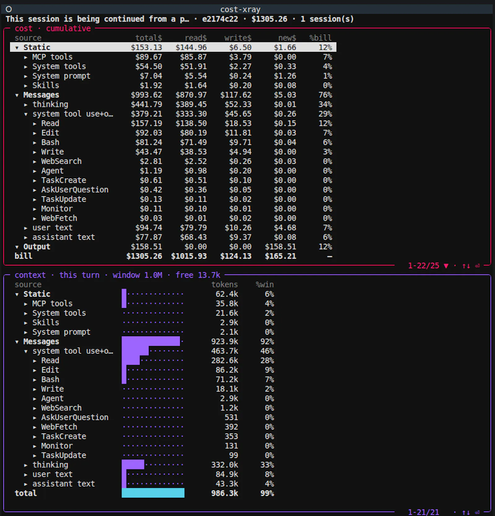This screenshot has height=516, width=495.
Task: Collapse Static group in context panel
Action: (17, 294)
